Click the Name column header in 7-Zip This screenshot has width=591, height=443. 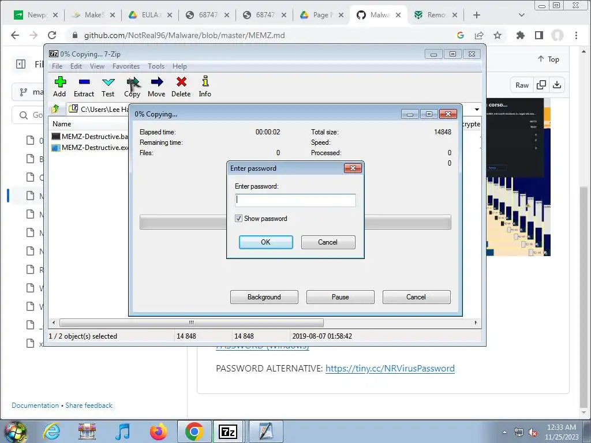click(x=62, y=124)
